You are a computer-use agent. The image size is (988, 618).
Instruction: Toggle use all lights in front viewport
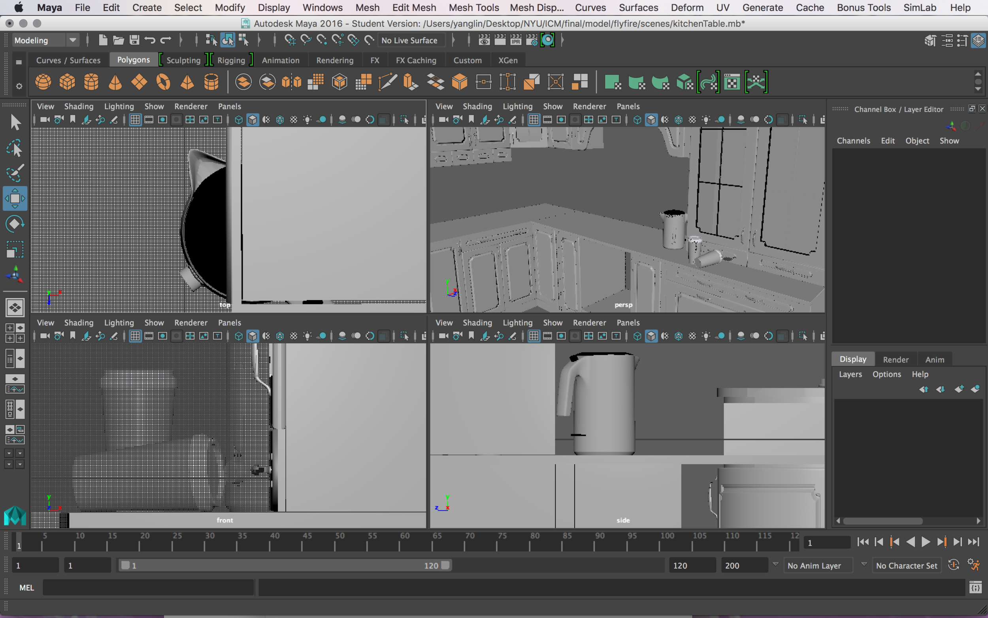point(307,336)
